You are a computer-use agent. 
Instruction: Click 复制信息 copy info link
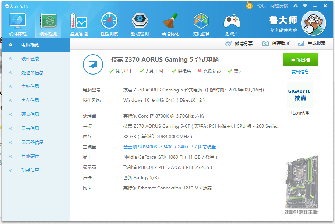click(300, 72)
